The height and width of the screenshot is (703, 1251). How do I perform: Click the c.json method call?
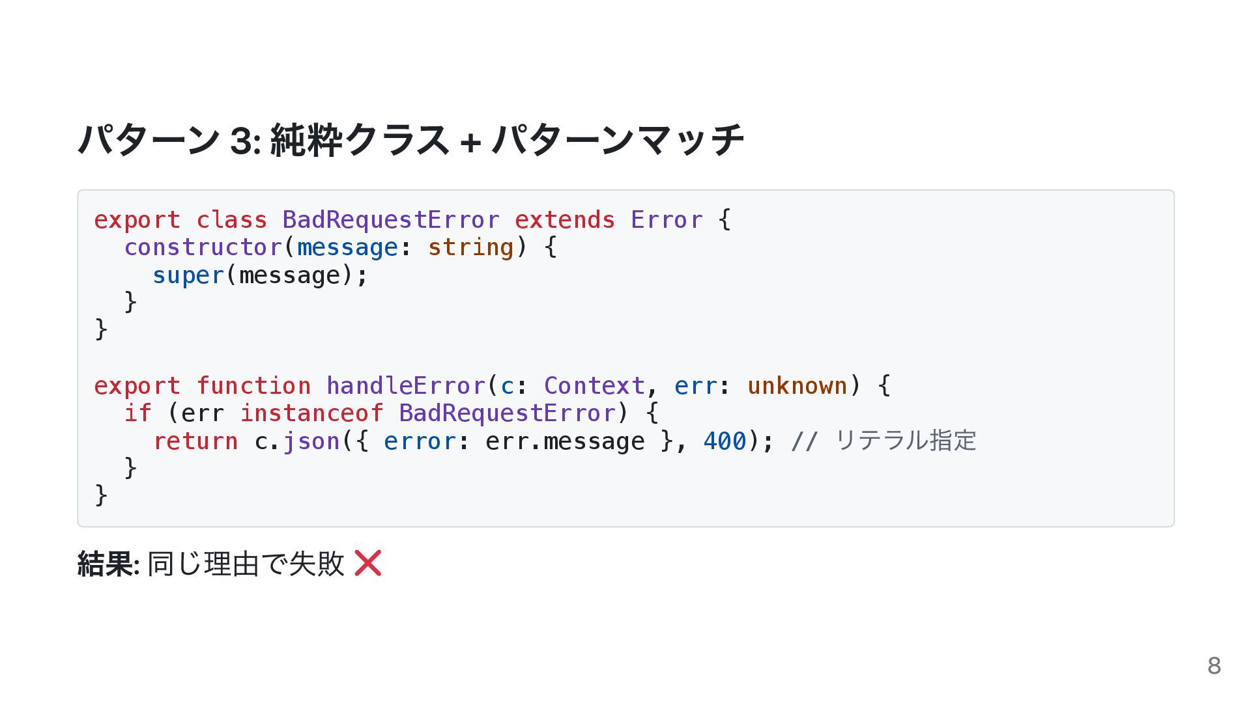click(x=297, y=441)
